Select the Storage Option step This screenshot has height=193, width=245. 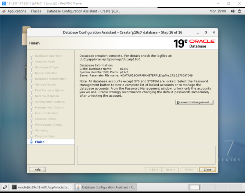(x=45, y=84)
